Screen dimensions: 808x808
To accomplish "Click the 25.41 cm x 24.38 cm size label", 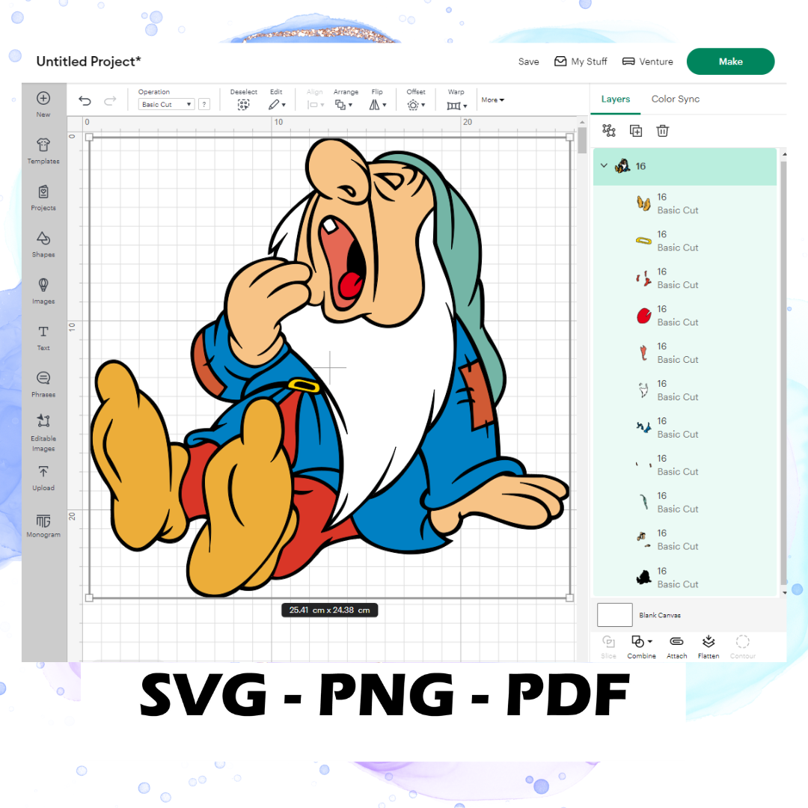I will click(330, 610).
